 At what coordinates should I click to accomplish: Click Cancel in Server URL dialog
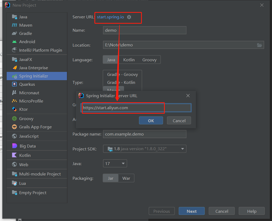pyautogui.click(x=179, y=121)
